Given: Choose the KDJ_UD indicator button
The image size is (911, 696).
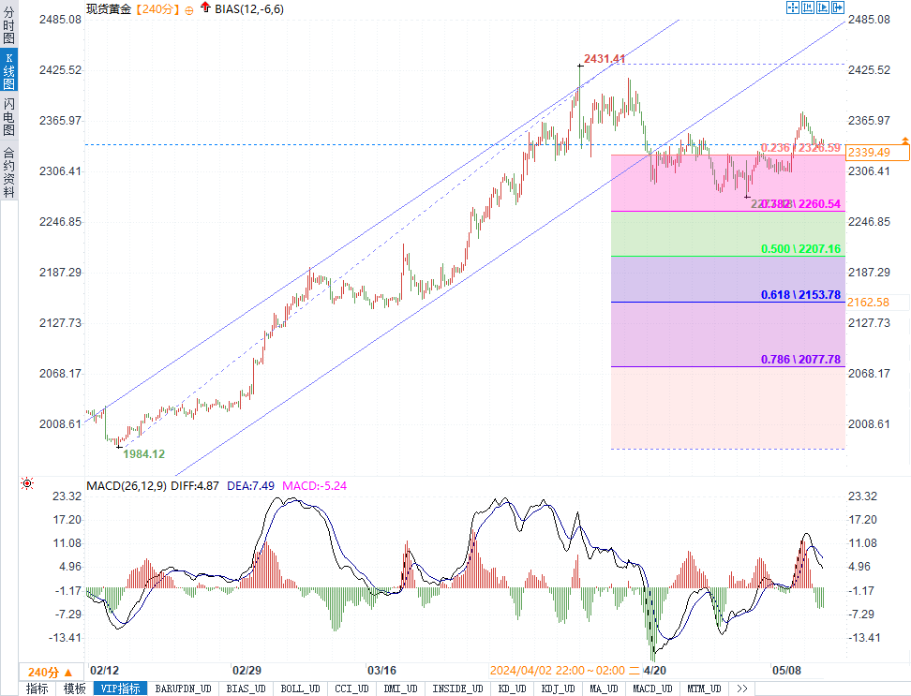Looking at the screenshot, I should click(x=558, y=689).
